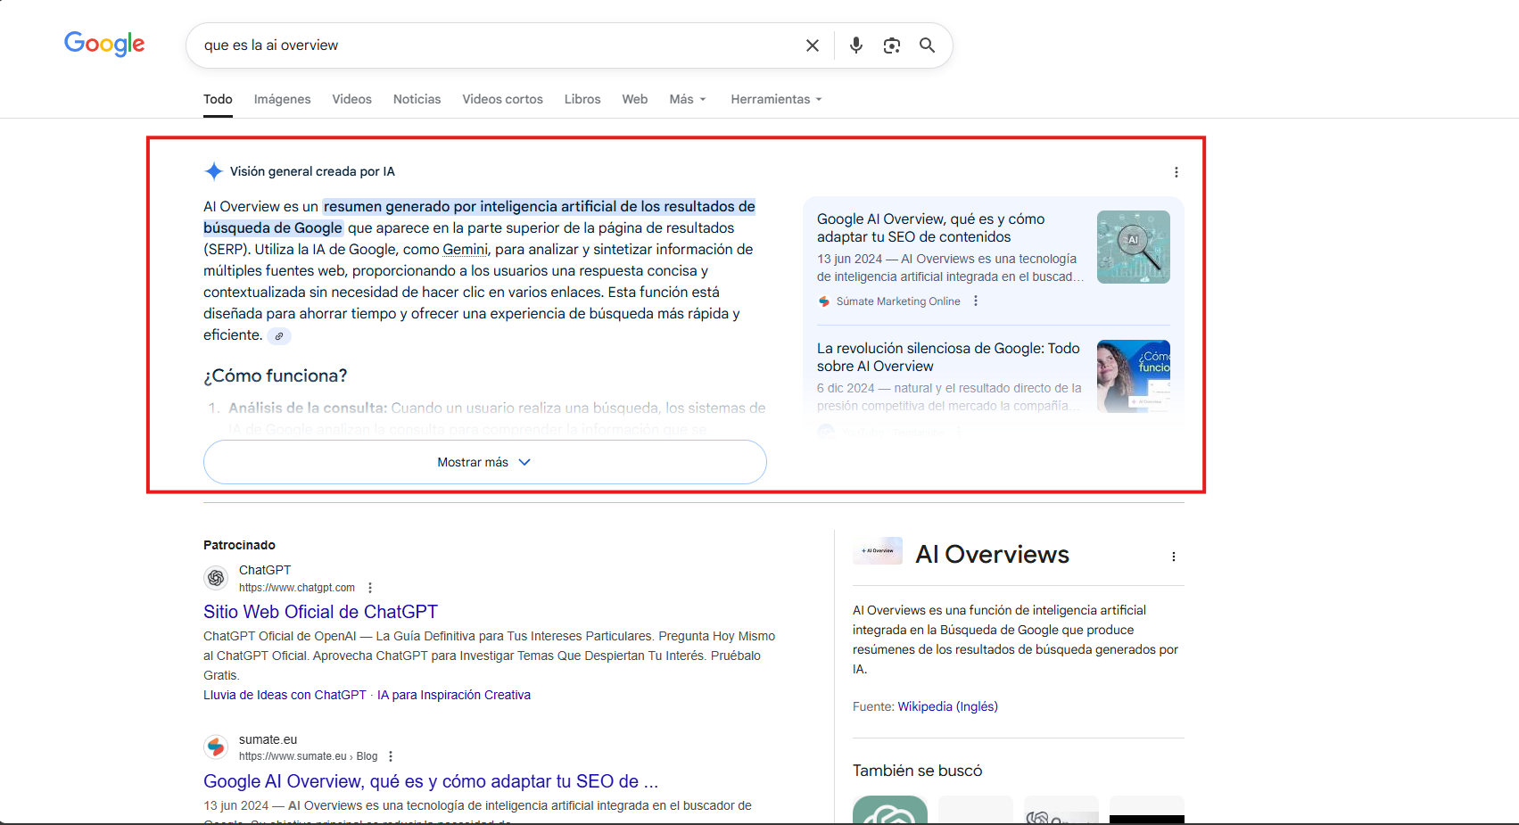Open 'Sitio Web Oficial de ChatGPT' link
Image resolution: width=1519 pixels, height=825 pixels.
pyautogui.click(x=320, y=612)
